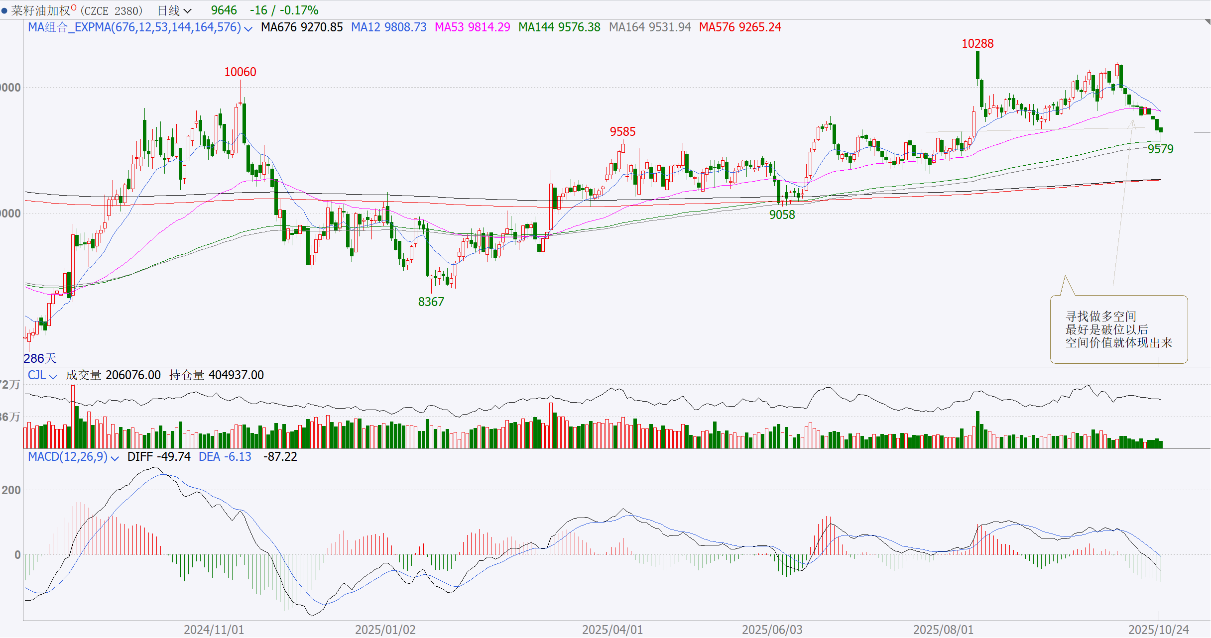Click the 2025/10/24 date label
The image size is (1211, 638).
[x=1158, y=630]
